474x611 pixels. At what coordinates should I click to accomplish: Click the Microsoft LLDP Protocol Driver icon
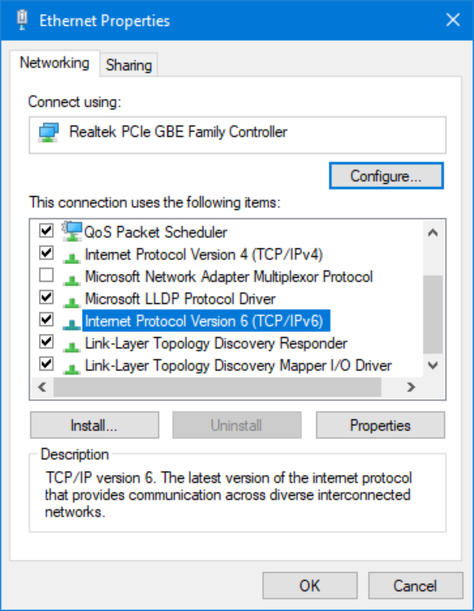71,302
